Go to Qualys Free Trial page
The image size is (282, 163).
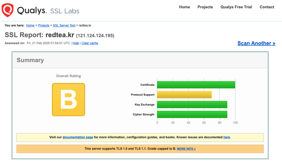point(236,7)
